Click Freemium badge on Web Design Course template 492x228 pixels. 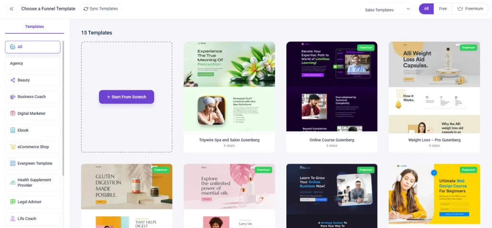[468, 170]
